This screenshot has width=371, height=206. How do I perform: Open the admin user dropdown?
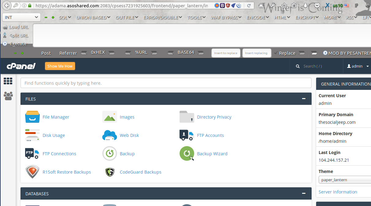coord(358,66)
